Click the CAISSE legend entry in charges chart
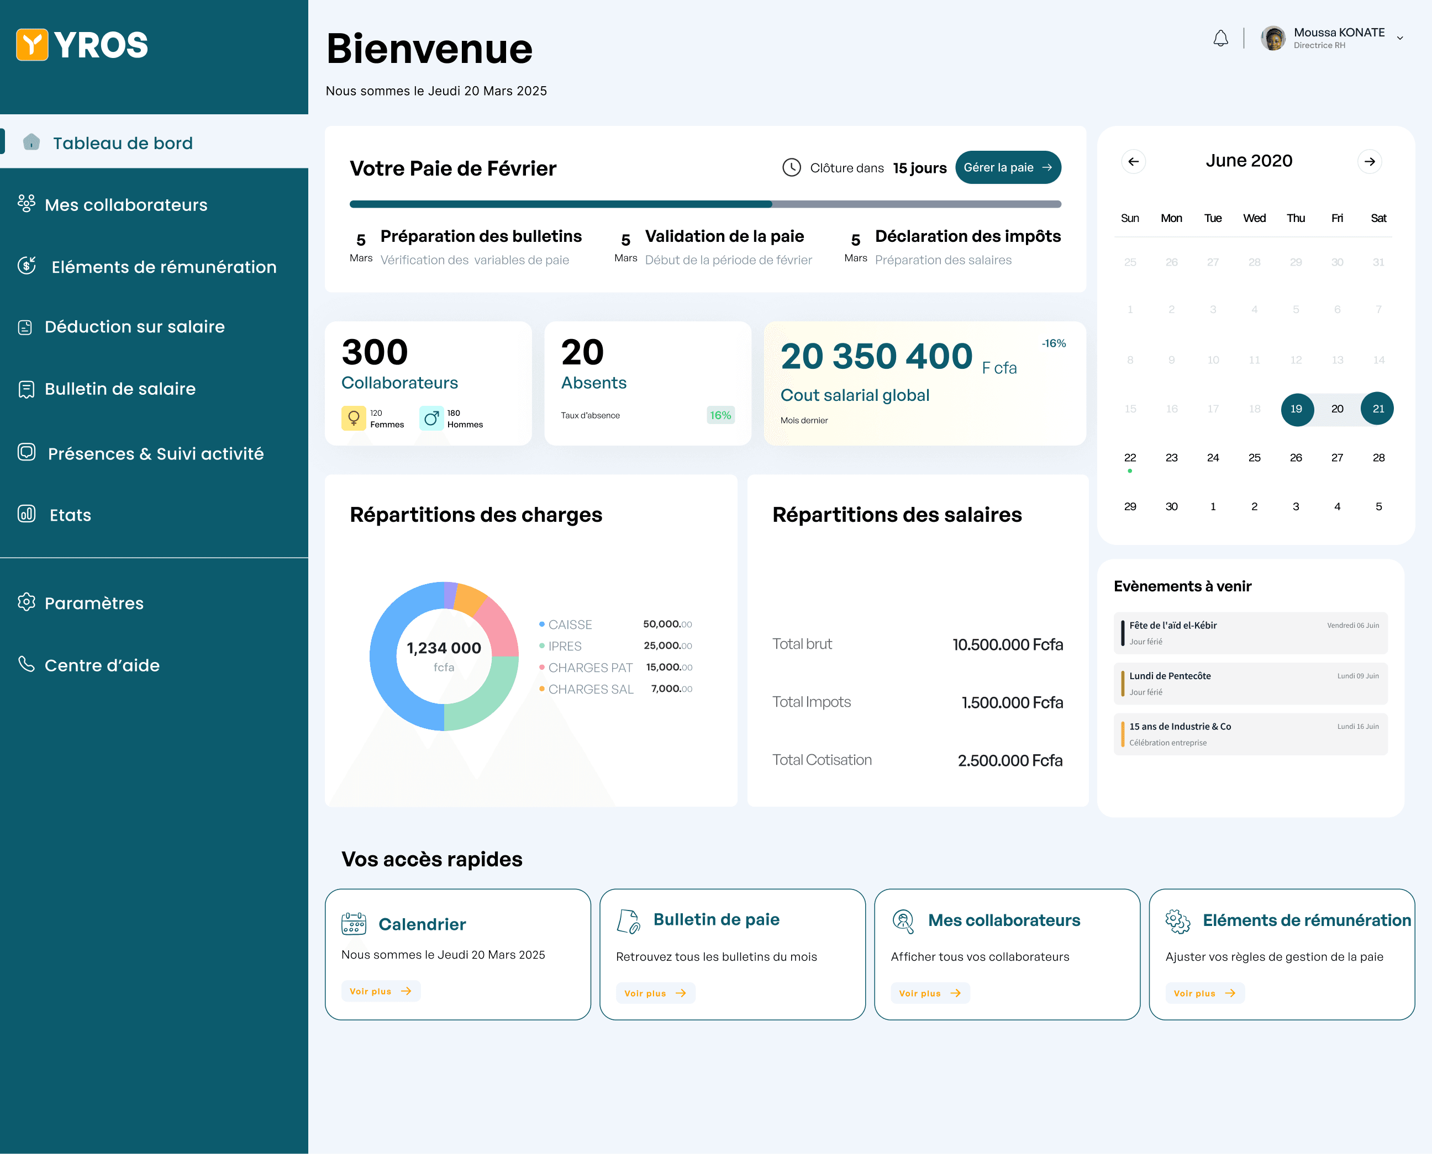Image resolution: width=1432 pixels, height=1154 pixels. point(570,624)
